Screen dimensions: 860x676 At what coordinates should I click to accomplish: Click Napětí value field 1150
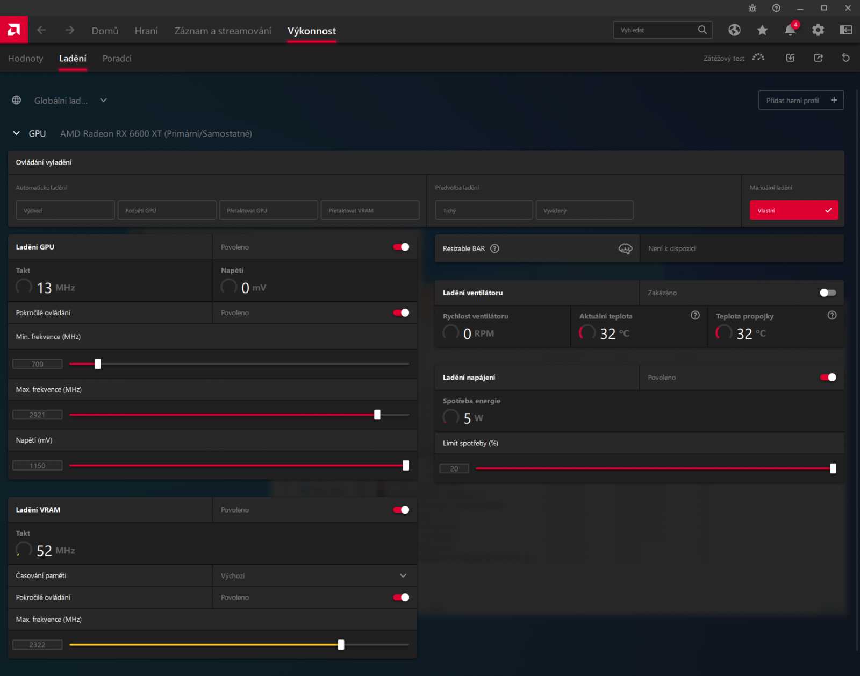pyautogui.click(x=38, y=466)
